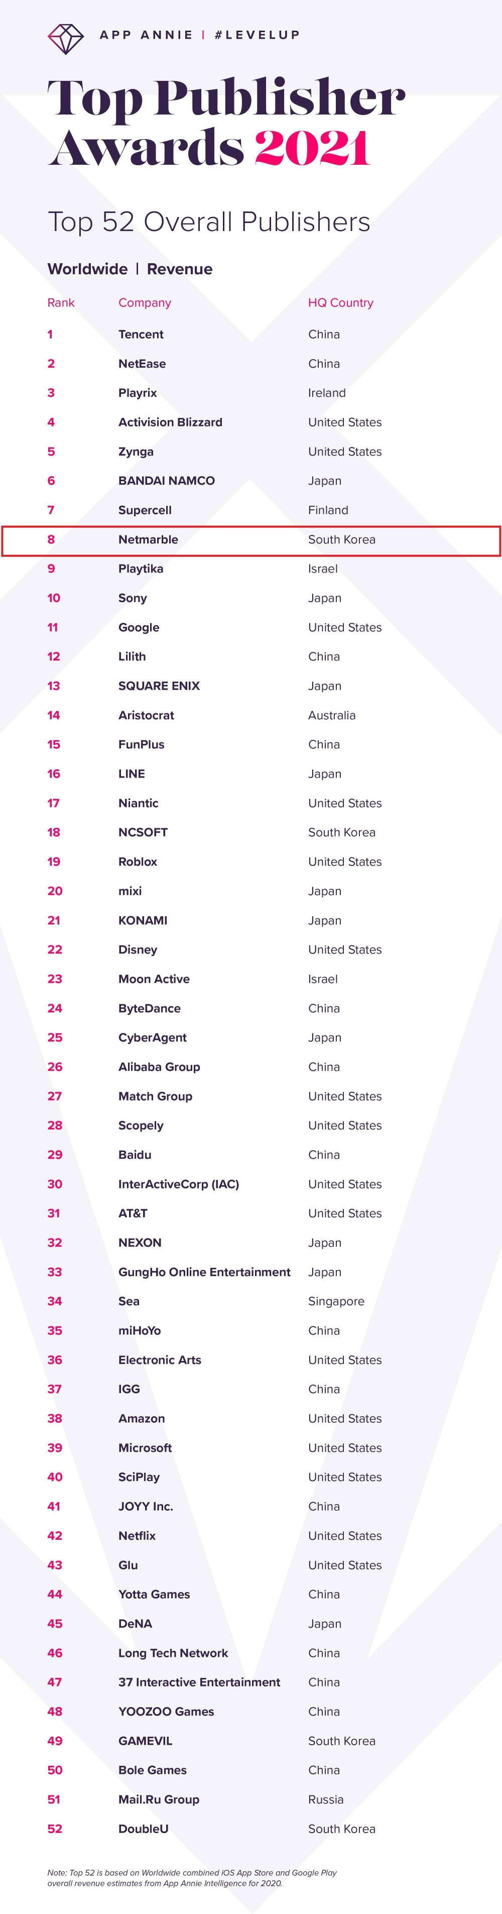Viewport: 502px width, 1914px height.
Task: Click the NetEase company name
Action: click(x=142, y=363)
